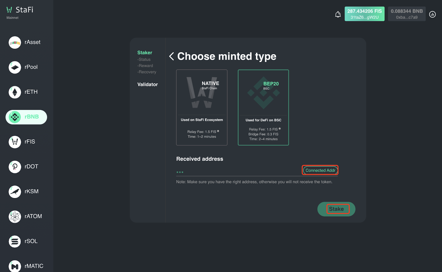Go to the rPool menu label

pyautogui.click(x=31, y=67)
